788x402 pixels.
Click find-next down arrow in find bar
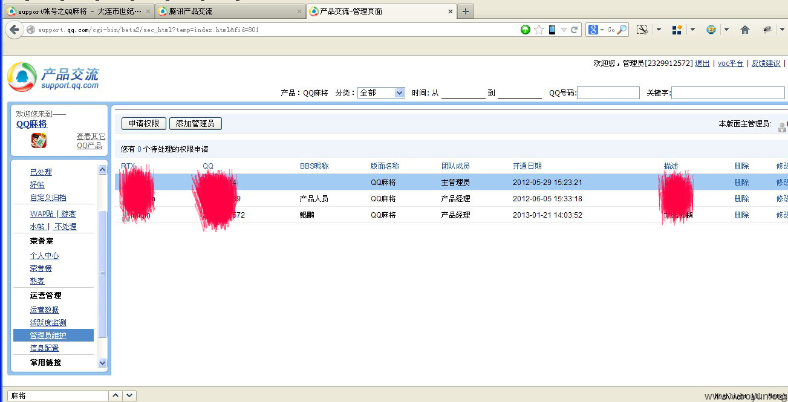[129, 396]
